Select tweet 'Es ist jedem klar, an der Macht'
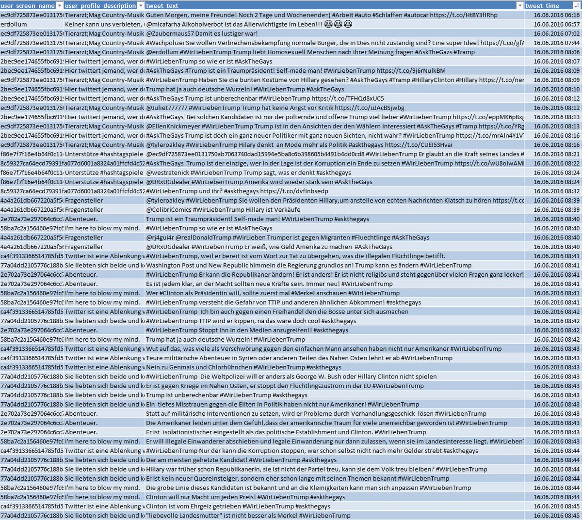 335,284
